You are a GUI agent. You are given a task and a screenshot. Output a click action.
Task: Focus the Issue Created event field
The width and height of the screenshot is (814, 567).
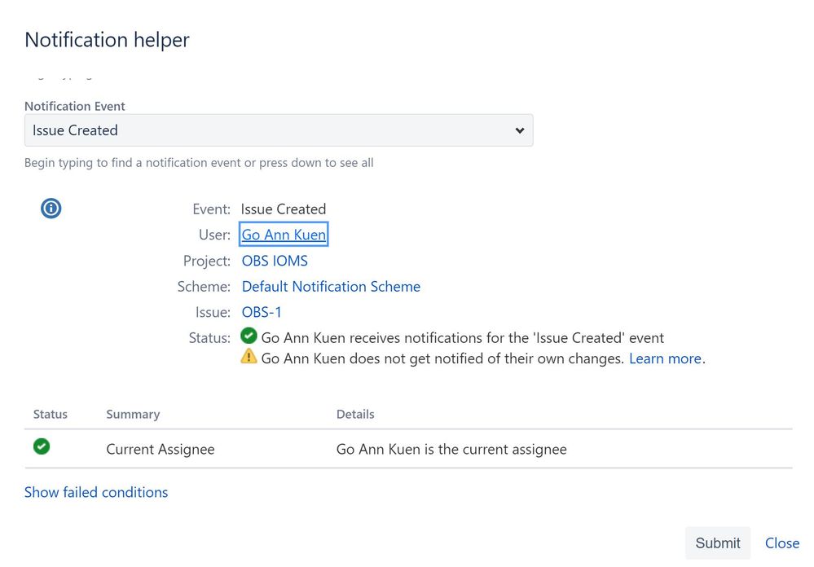[x=269, y=130]
